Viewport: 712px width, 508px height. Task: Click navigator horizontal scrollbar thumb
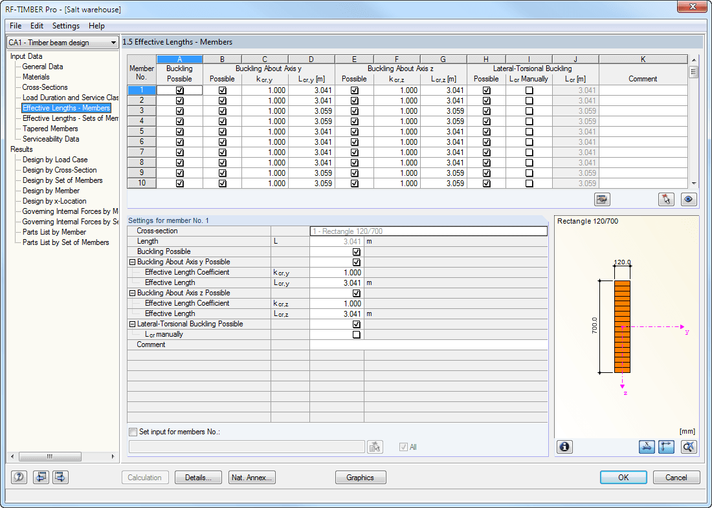point(50,456)
